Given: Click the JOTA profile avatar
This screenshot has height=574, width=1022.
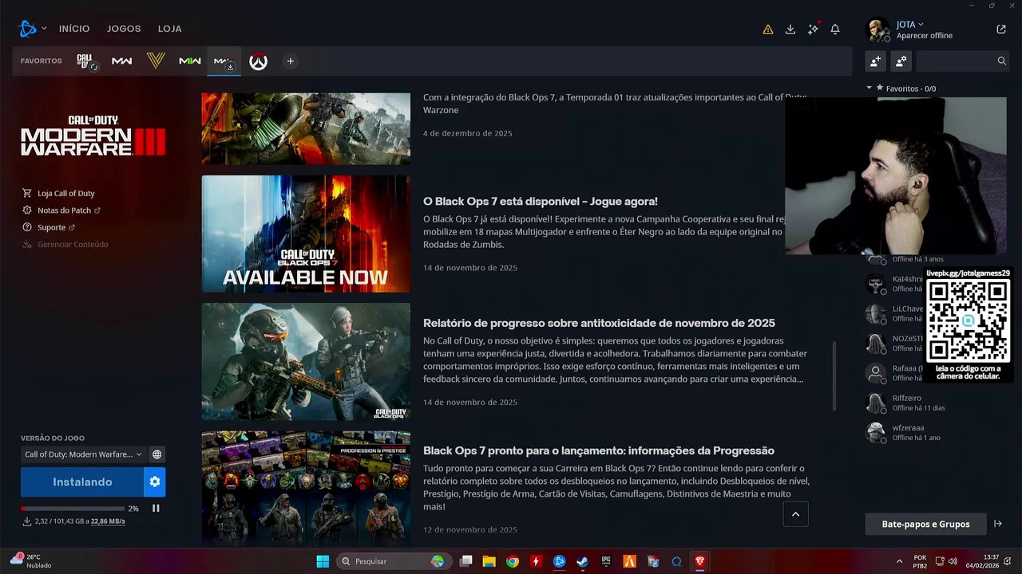Looking at the screenshot, I should click(878, 29).
